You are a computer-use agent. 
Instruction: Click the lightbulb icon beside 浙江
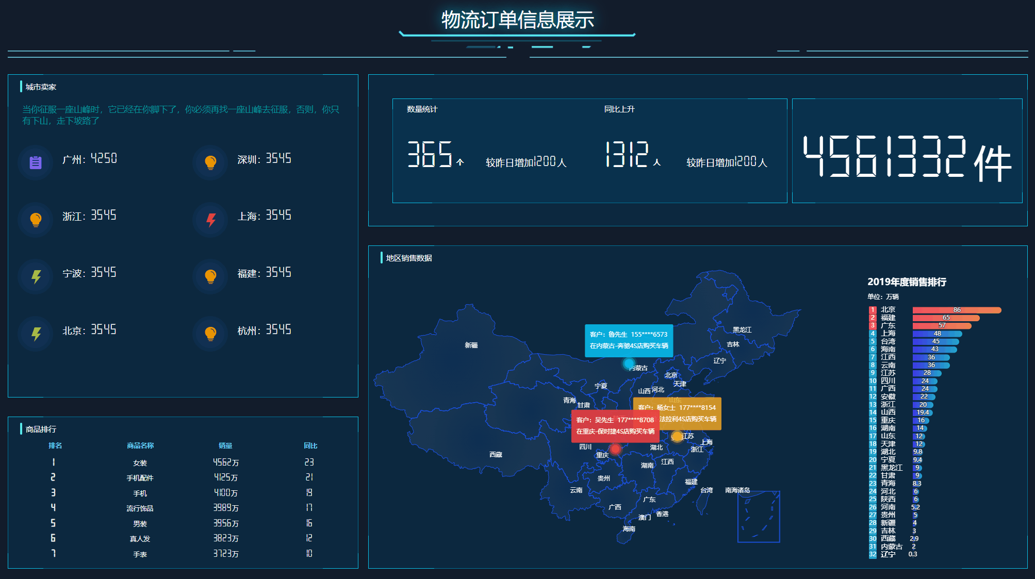[x=35, y=220]
